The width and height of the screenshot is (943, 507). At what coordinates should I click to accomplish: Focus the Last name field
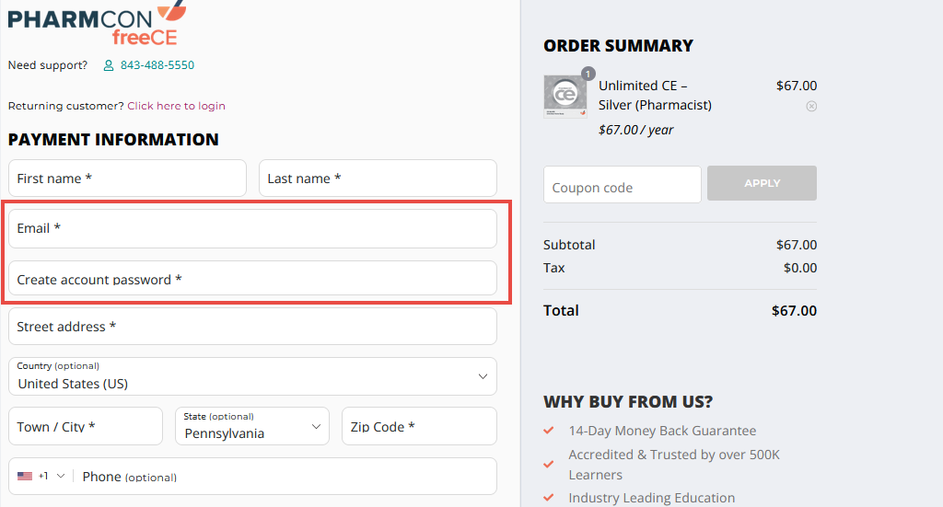click(x=378, y=178)
